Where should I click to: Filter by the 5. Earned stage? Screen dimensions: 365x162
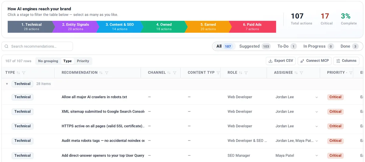[208, 27]
